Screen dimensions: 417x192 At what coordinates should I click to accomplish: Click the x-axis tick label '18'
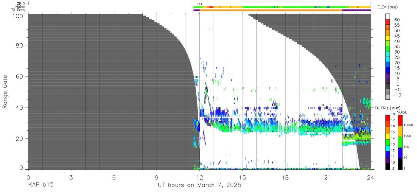tap(285, 177)
